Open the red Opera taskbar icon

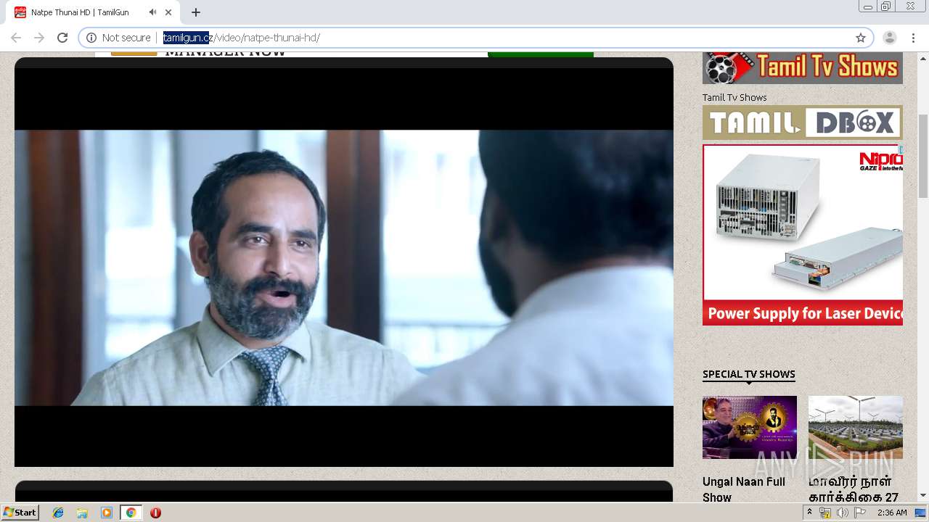coord(155,513)
